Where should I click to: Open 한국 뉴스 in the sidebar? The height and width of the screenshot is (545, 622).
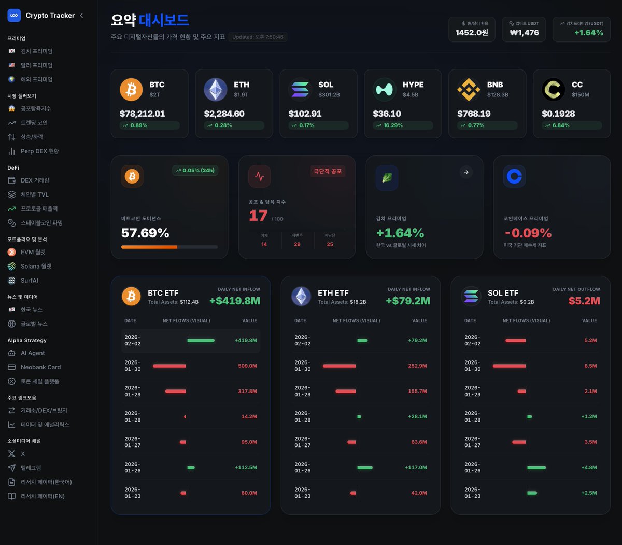click(25, 310)
